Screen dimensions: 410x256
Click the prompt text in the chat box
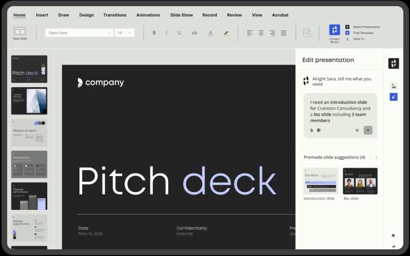(340, 111)
